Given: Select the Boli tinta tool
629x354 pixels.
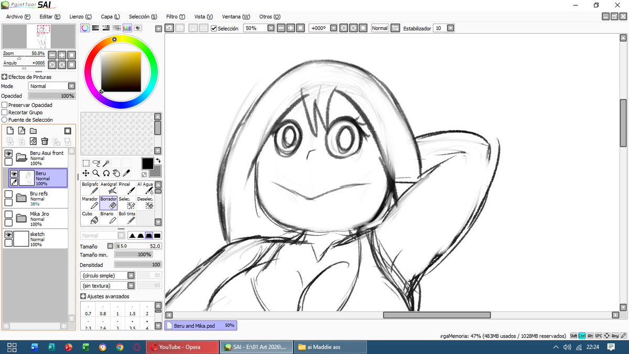Looking at the screenshot, I should (x=127, y=217).
